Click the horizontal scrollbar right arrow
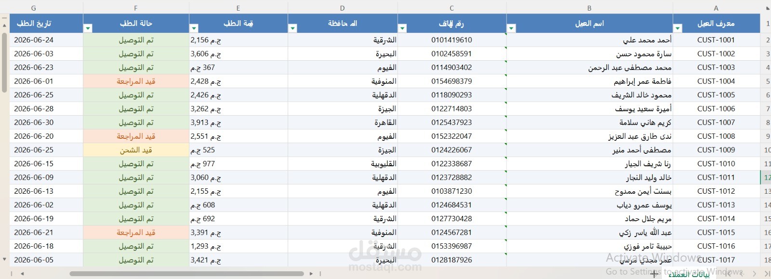Screen dimensions: 771x279 [311, 274]
